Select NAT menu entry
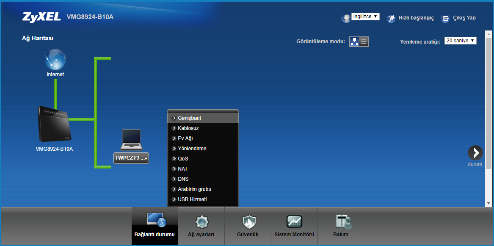 pos(203,169)
